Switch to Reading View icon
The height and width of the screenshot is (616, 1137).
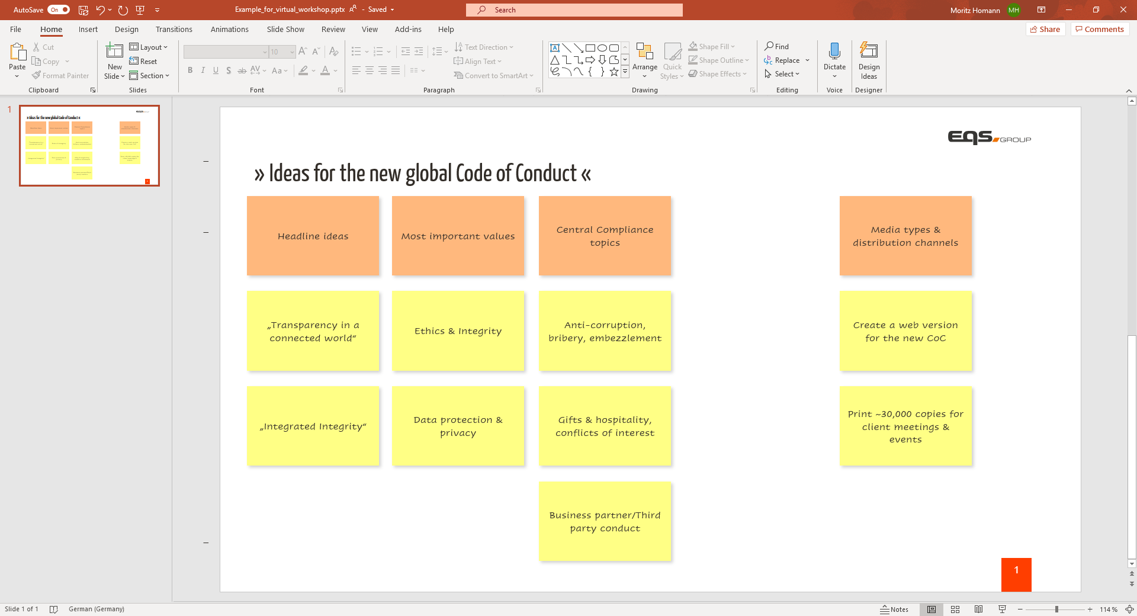[x=979, y=609]
